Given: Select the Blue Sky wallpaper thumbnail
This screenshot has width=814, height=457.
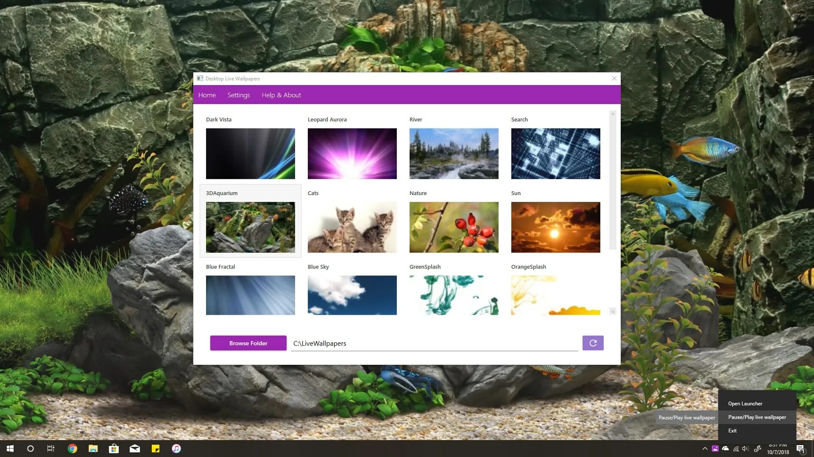Looking at the screenshot, I should 351,295.
